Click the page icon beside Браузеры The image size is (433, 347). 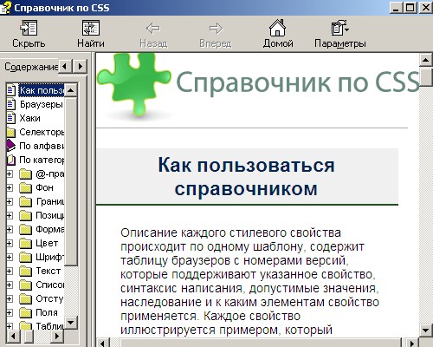[10, 104]
